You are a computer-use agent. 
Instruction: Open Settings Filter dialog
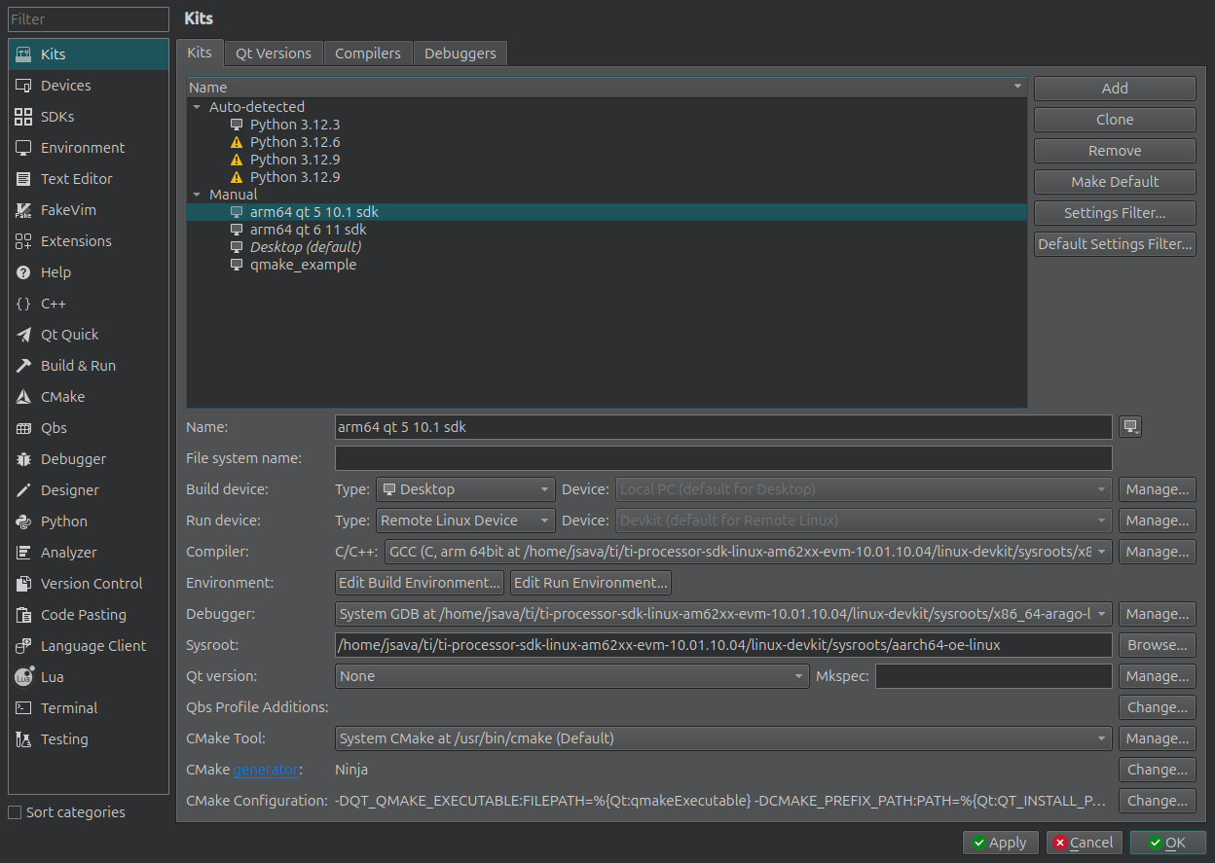pyautogui.click(x=1115, y=213)
